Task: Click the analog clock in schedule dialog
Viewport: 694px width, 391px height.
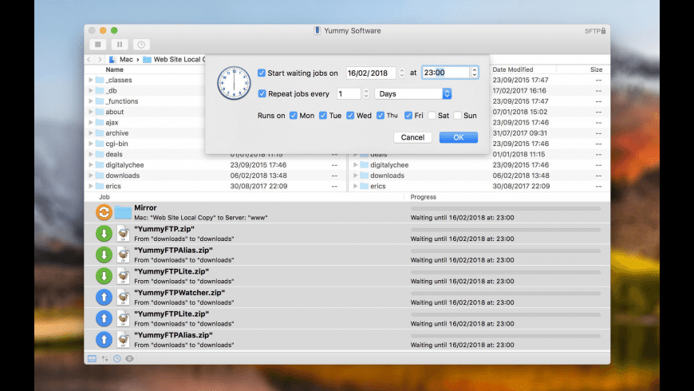Action: click(x=234, y=83)
